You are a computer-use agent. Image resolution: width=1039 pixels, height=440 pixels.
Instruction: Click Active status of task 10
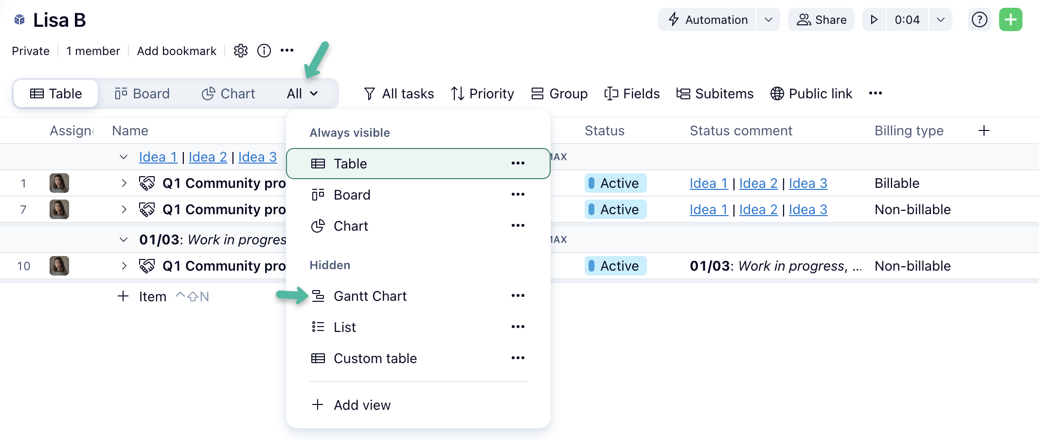coord(615,266)
